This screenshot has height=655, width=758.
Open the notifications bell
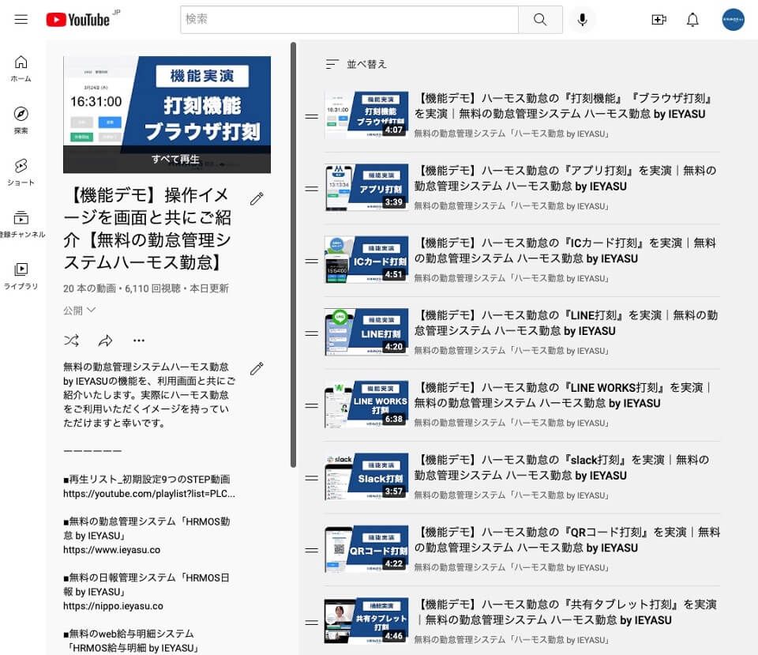pos(692,20)
